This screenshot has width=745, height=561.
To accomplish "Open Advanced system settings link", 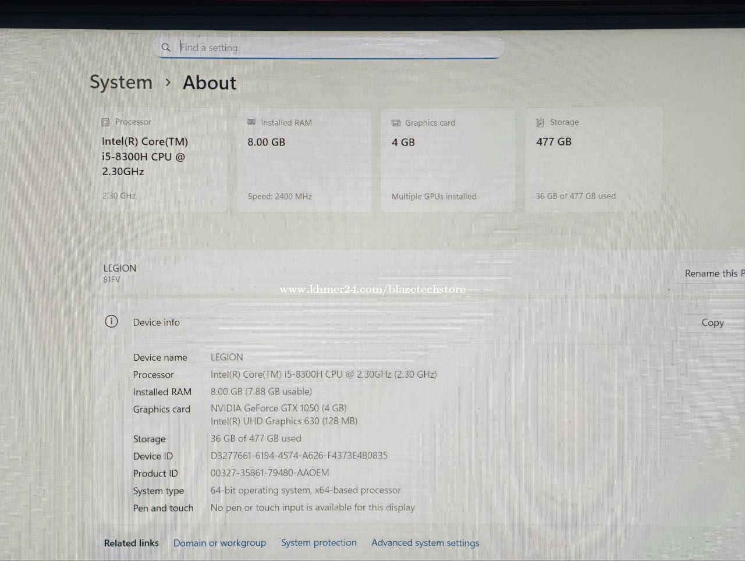I will pos(425,543).
